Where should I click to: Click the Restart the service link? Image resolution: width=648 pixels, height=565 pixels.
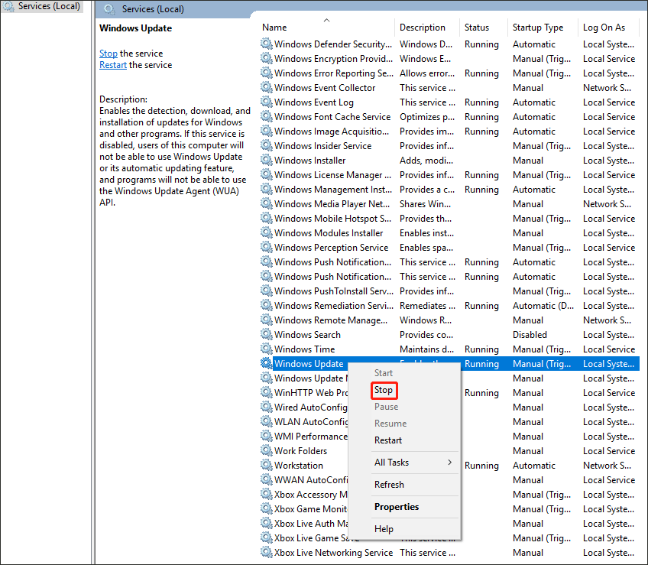tap(113, 65)
